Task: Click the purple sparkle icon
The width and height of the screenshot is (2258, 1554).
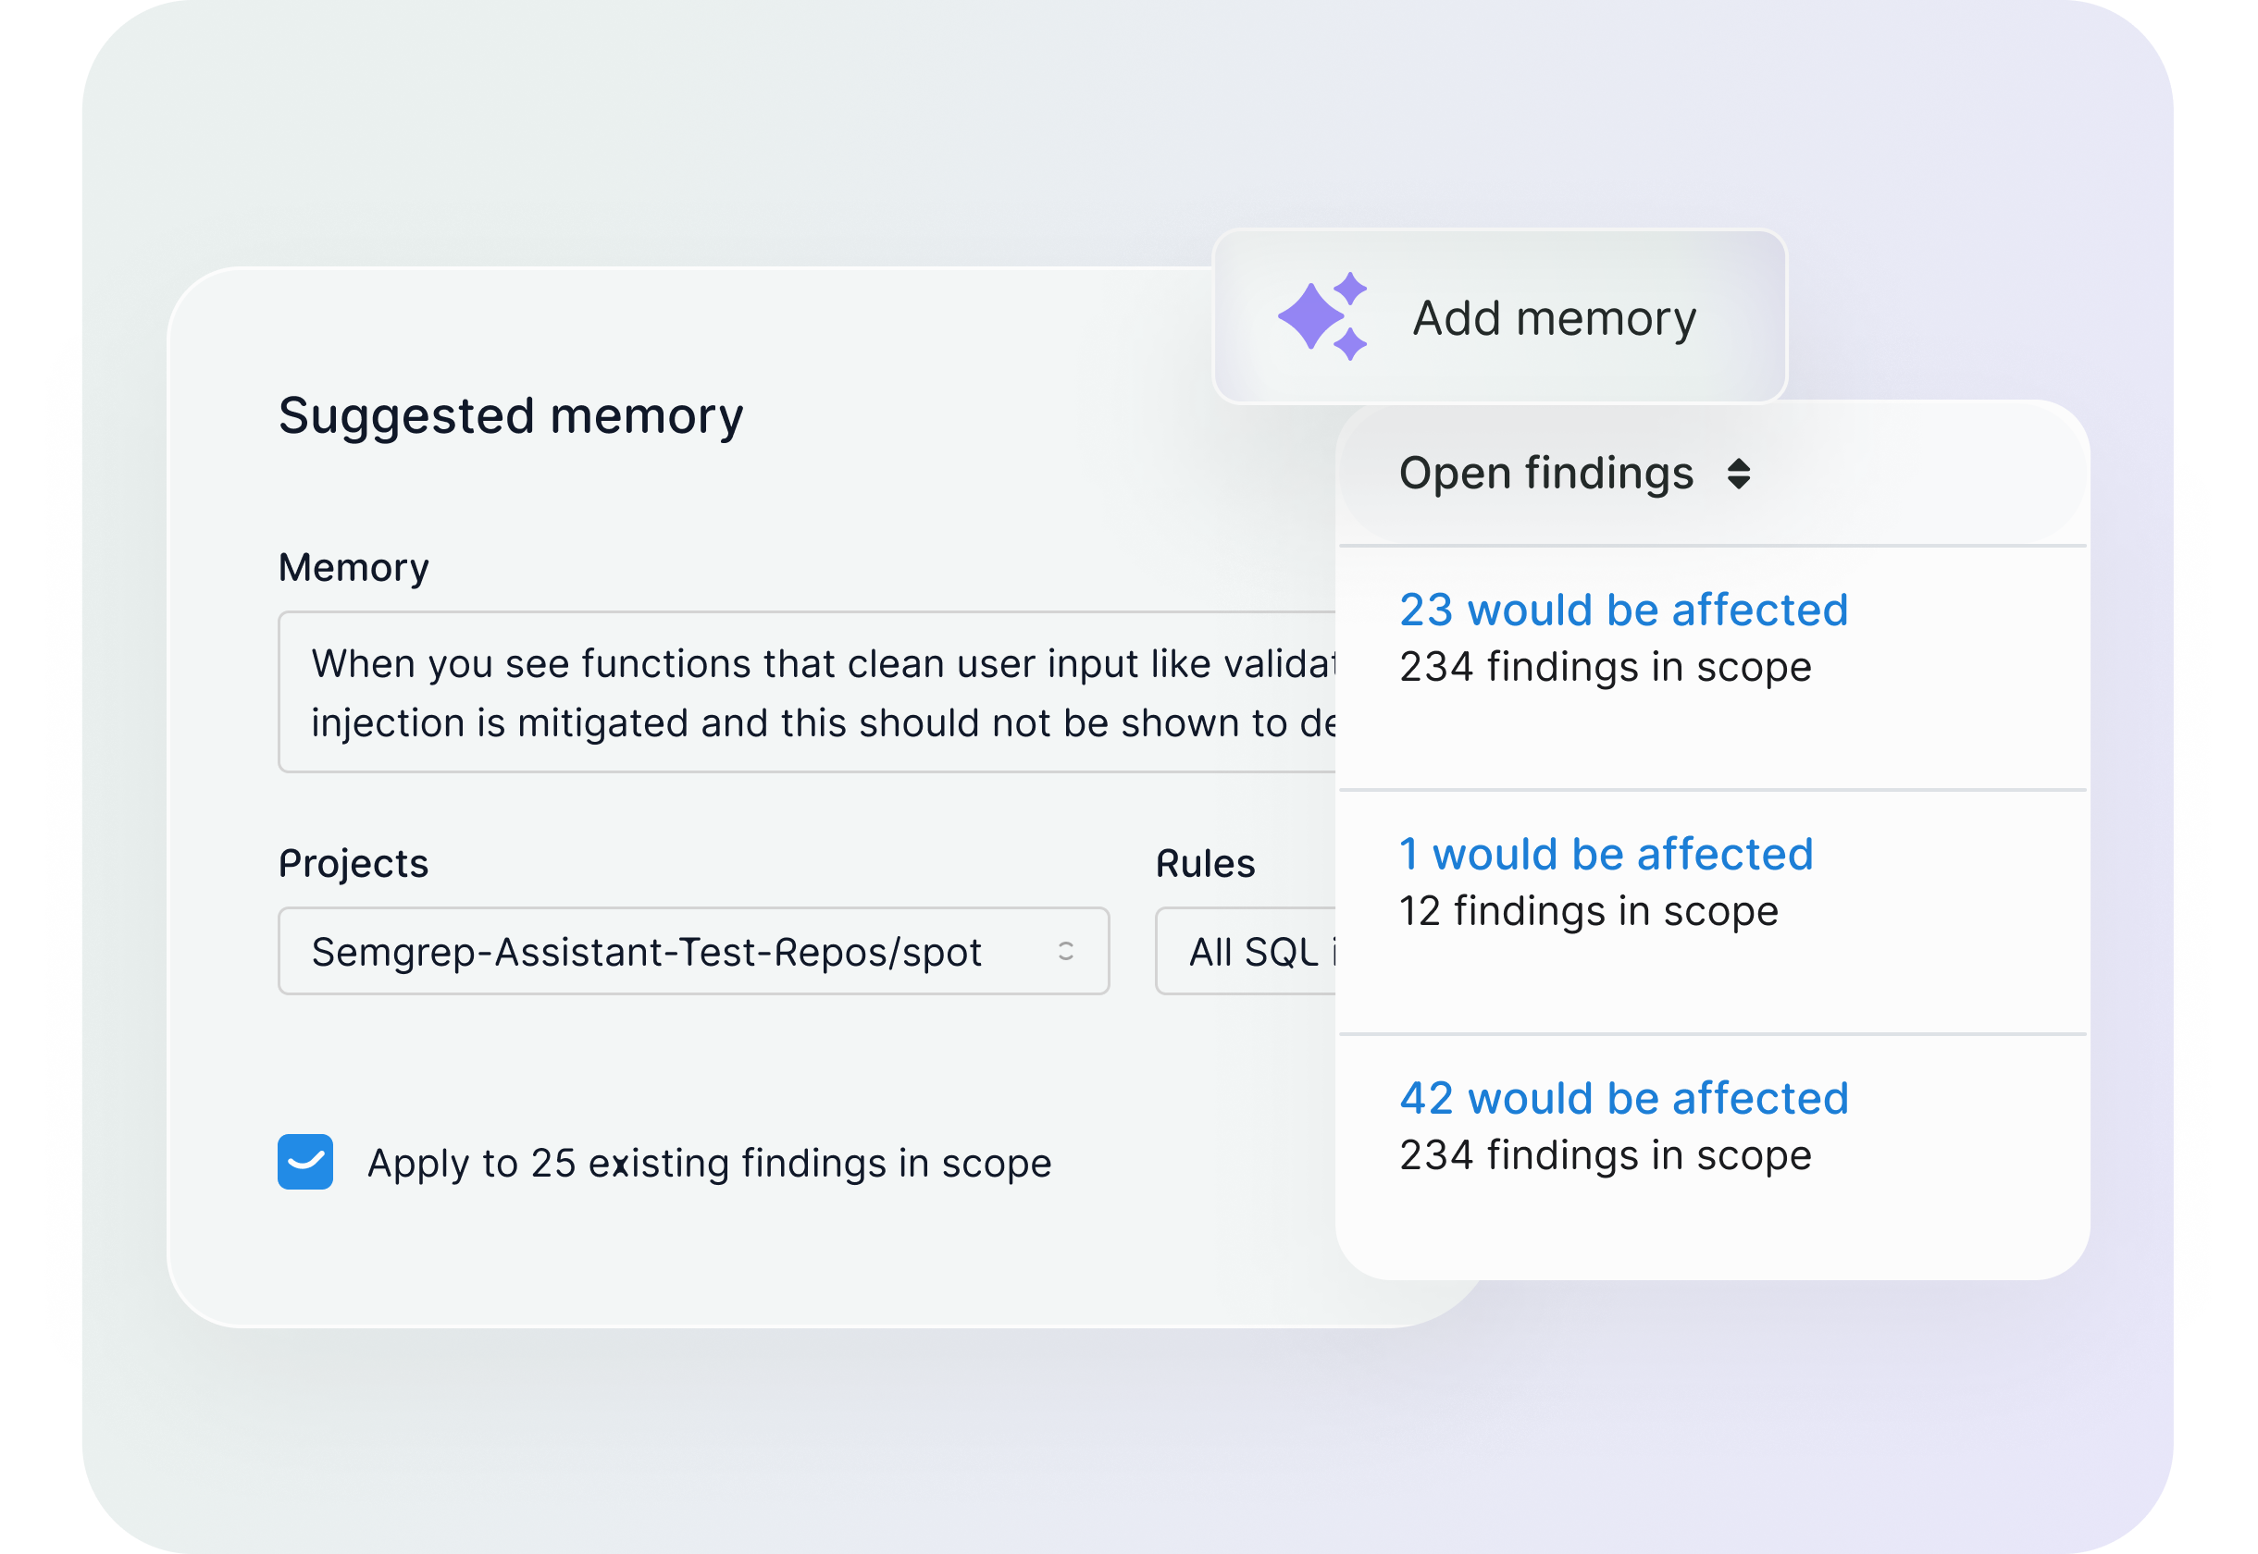Action: click(1322, 316)
